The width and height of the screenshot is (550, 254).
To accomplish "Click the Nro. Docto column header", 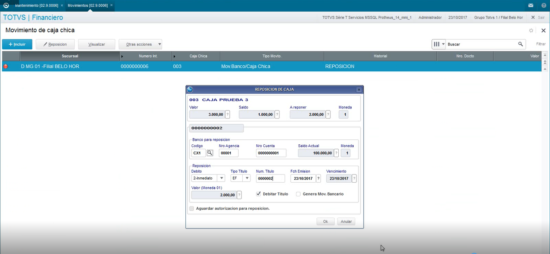I will pos(465,56).
